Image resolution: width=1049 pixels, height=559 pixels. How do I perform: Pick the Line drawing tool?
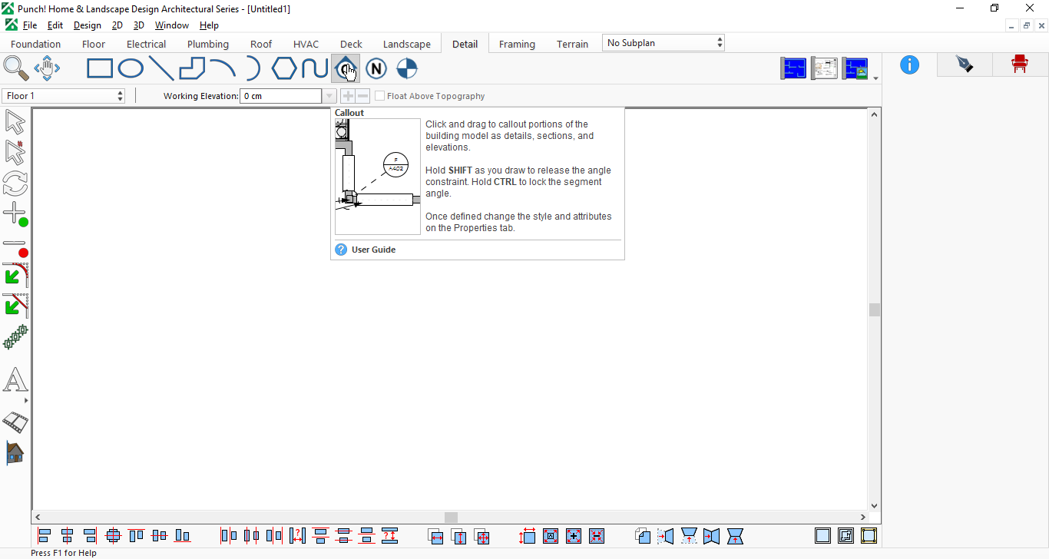[x=161, y=69]
